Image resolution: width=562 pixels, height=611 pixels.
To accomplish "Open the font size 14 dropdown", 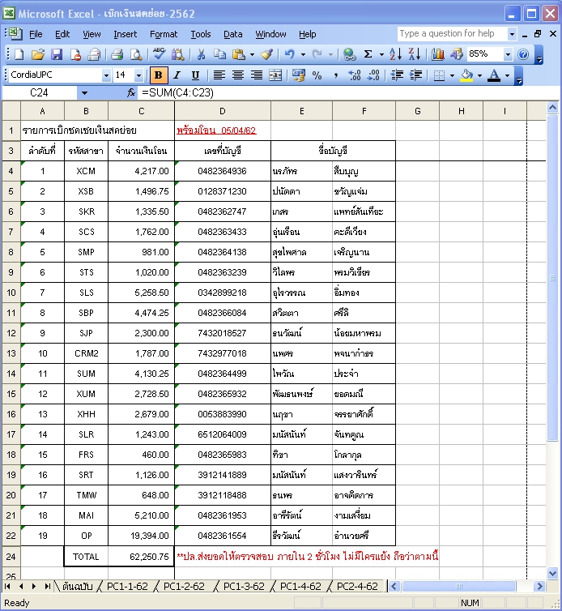I will (x=138, y=75).
